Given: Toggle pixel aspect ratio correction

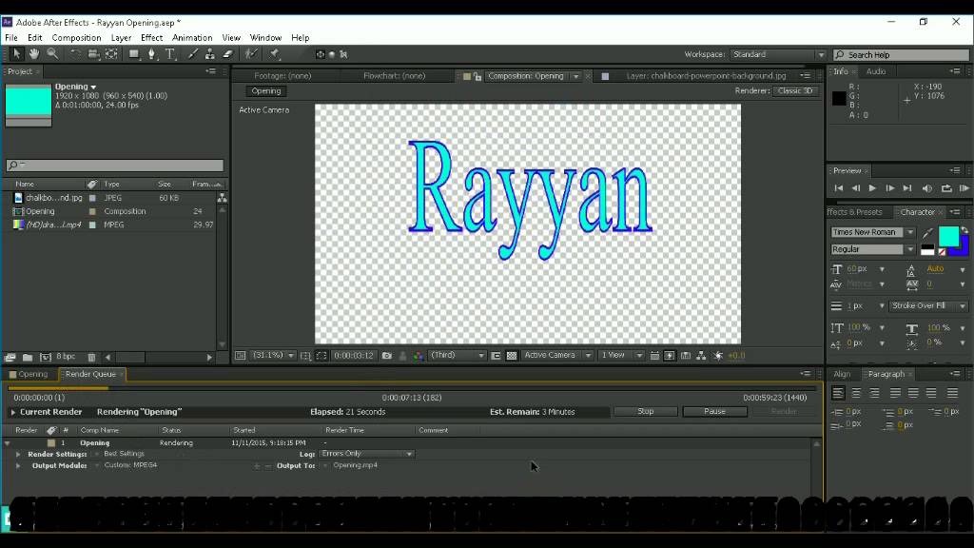Looking at the screenshot, I should (654, 356).
